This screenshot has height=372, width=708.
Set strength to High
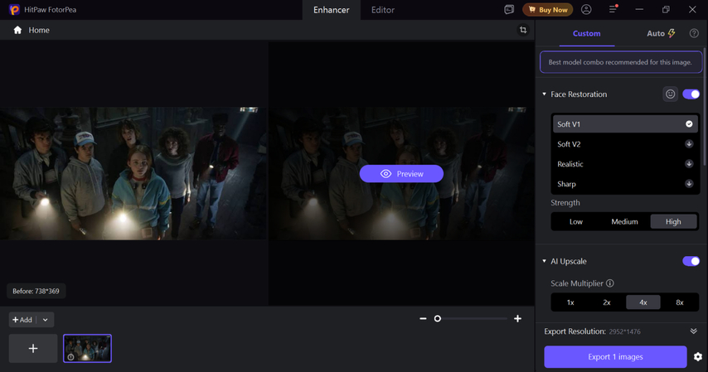pos(673,222)
